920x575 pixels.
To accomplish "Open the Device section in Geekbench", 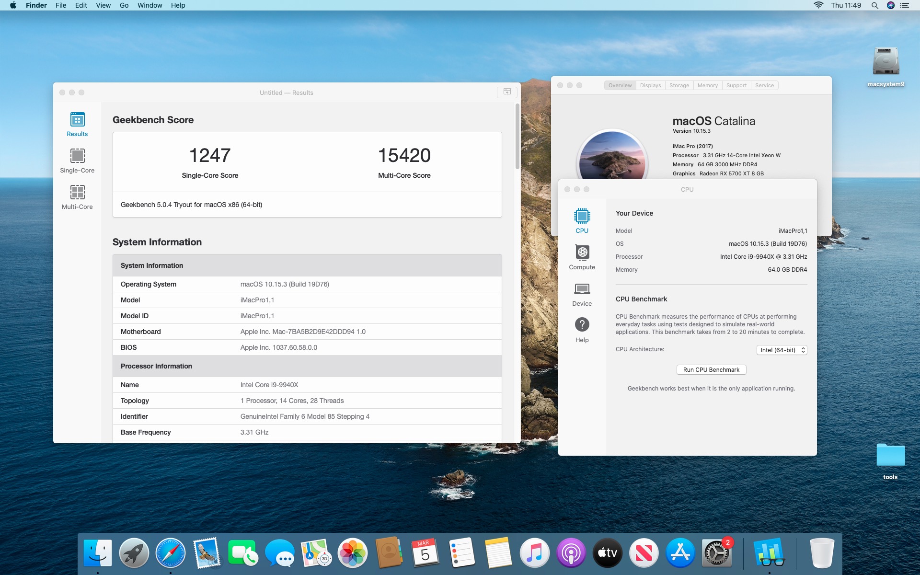I will point(582,293).
